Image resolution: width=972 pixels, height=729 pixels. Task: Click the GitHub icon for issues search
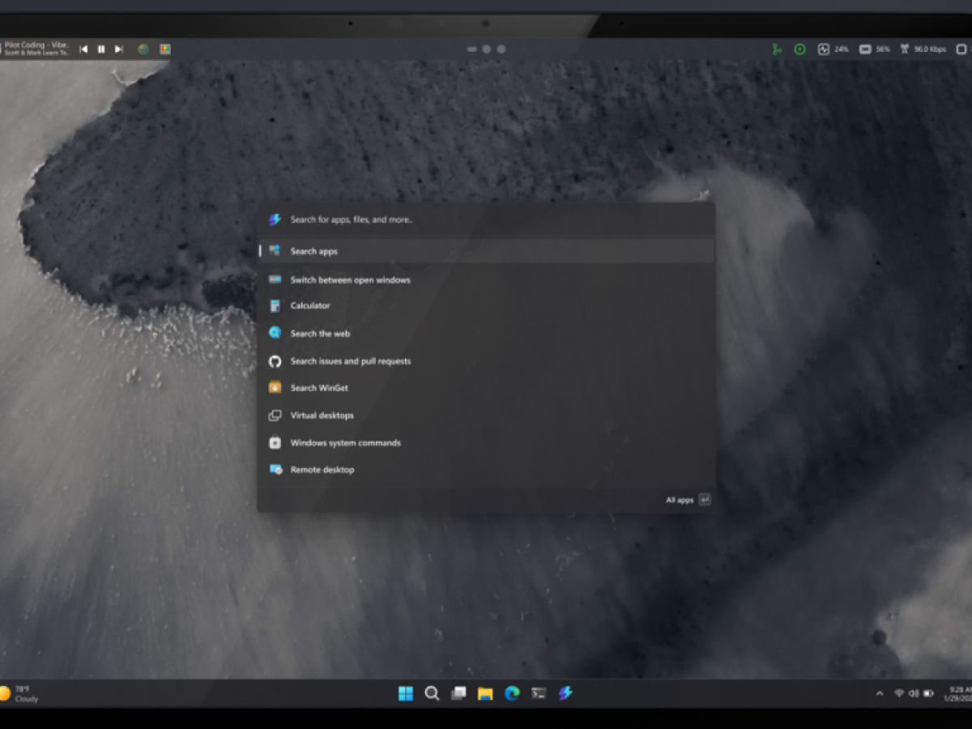click(x=275, y=361)
